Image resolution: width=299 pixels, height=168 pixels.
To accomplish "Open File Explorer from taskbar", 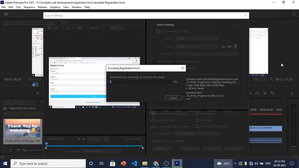I will 145,163.
